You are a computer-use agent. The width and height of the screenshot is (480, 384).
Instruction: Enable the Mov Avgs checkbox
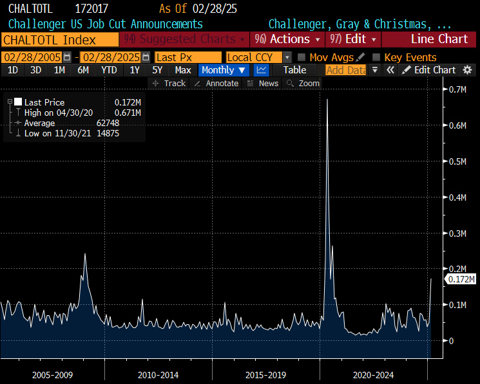click(x=302, y=57)
